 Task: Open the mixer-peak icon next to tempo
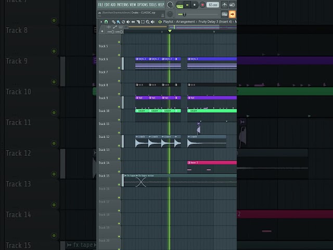pyautogui.click(x=224, y=5)
